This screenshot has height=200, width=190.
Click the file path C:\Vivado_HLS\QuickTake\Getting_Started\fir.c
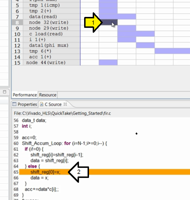[66, 113]
